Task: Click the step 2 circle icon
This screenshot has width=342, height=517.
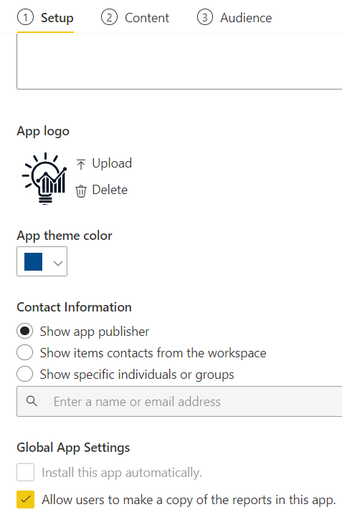Action: 109,17
